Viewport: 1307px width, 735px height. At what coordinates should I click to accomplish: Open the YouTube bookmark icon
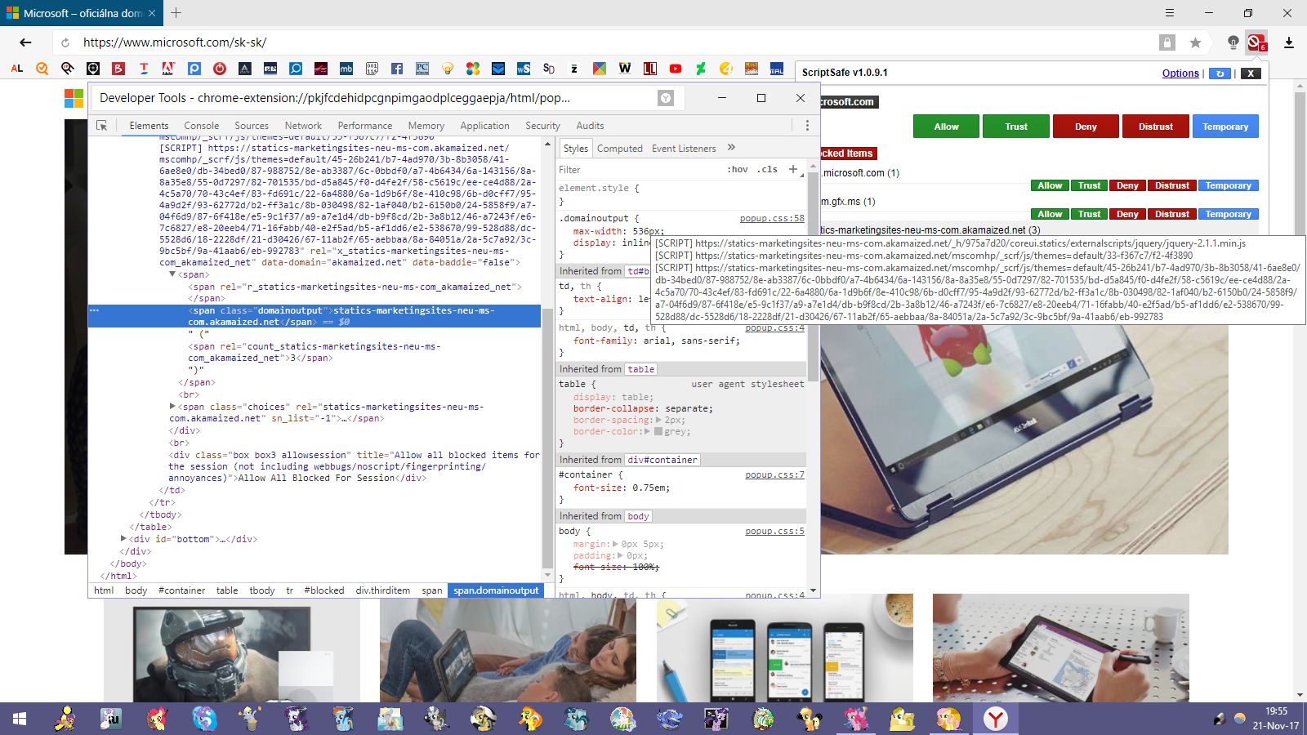676,69
